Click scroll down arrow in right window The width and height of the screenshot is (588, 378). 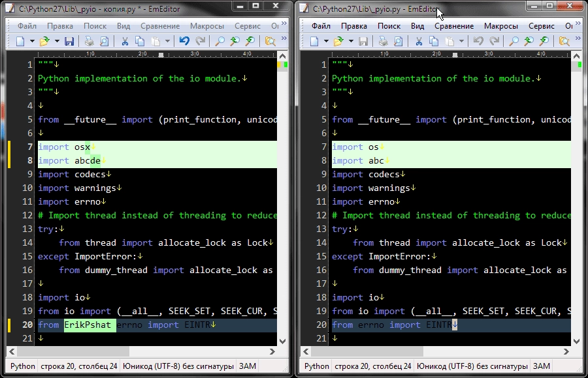click(577, 341)
